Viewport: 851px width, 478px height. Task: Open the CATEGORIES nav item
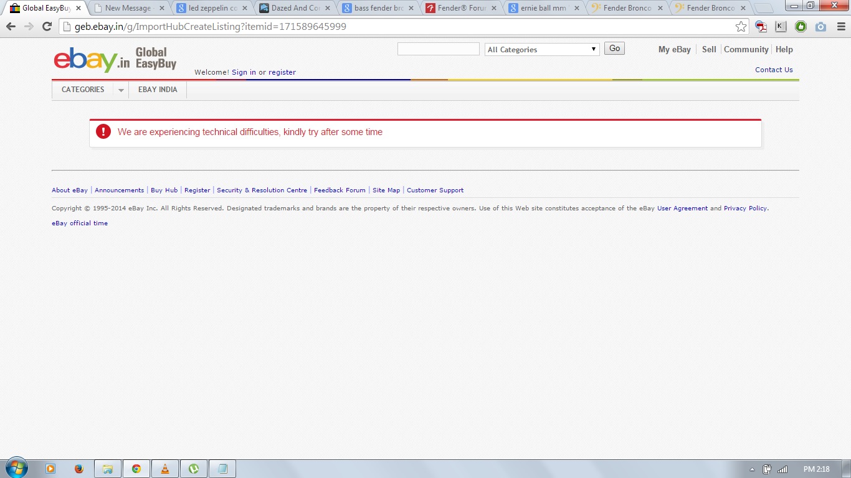83,90
